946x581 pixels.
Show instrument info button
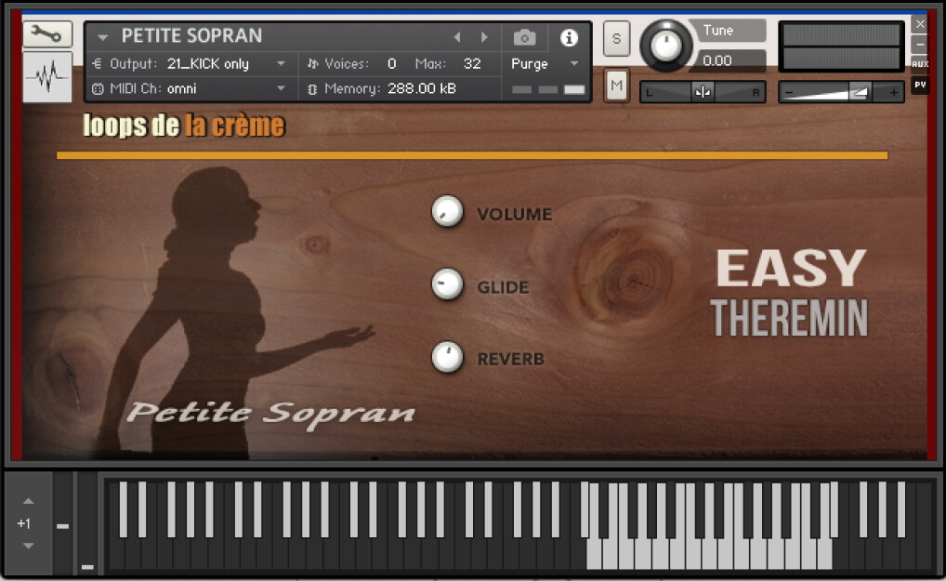click(x=569, y=38)
